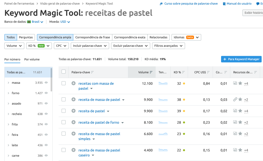Screen dimensions: 263x161
Task: Toggle eye icon for 'forno' group
Action: tap(46, 93)
